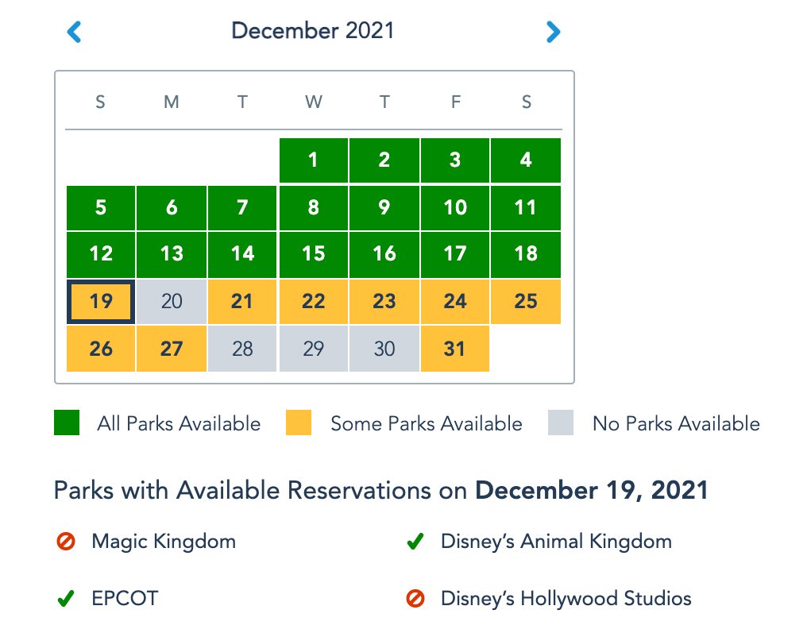Screen dimensions: 807x629
Task: Advance to next month with right arrow
Action: click(553, 32)
